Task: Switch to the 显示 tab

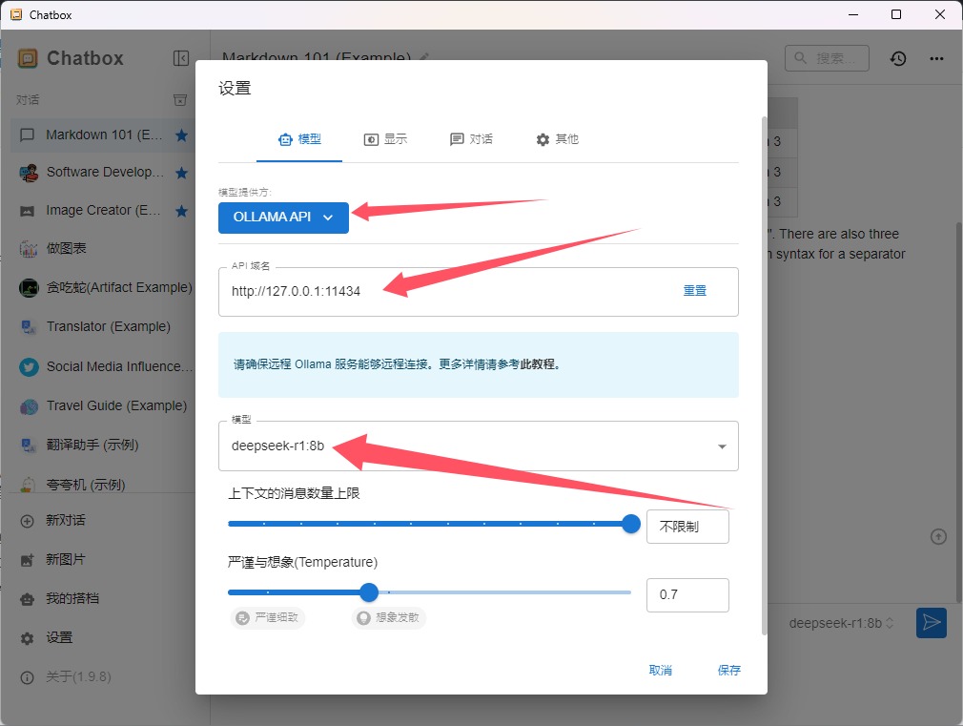Action: tap(385, 139)
